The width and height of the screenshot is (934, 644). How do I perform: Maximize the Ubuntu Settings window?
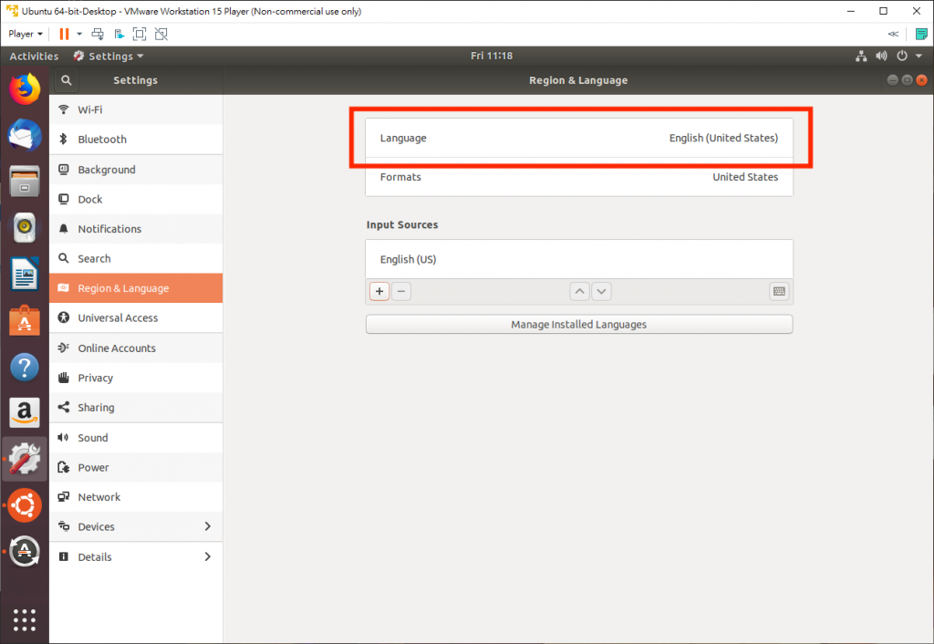[908, 80]
